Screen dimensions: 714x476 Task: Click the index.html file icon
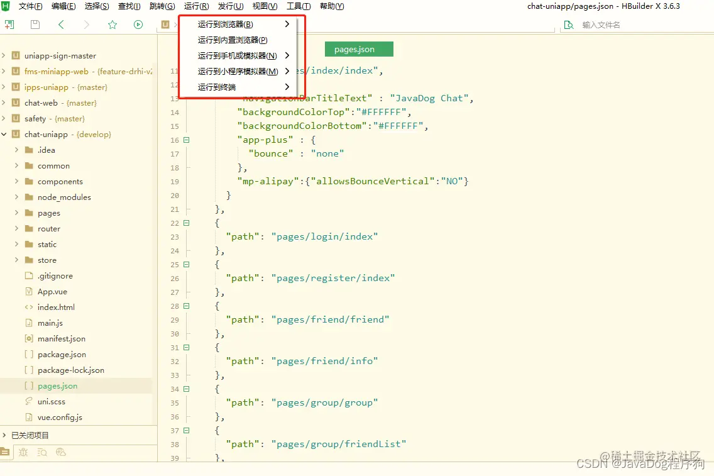[29, 307]
